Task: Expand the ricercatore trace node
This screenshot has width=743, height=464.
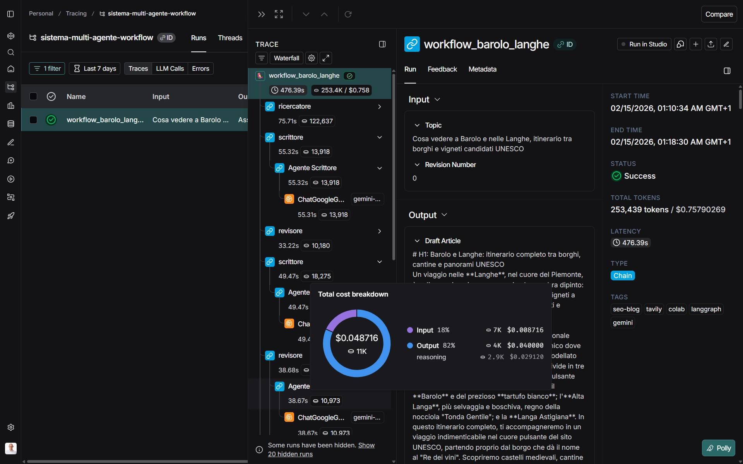Action: (x=379, y=107)
